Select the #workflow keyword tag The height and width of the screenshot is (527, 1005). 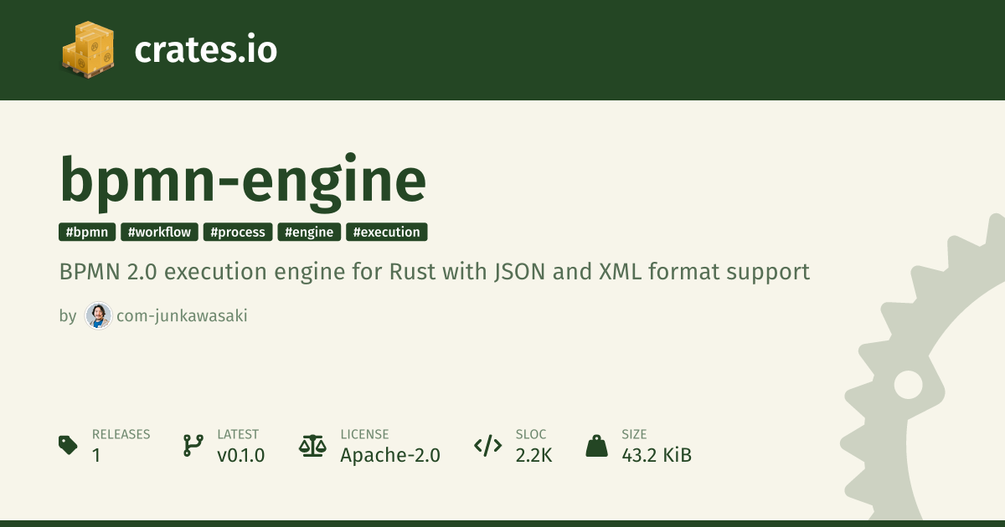pyautogui.click(x=159, y=233)
